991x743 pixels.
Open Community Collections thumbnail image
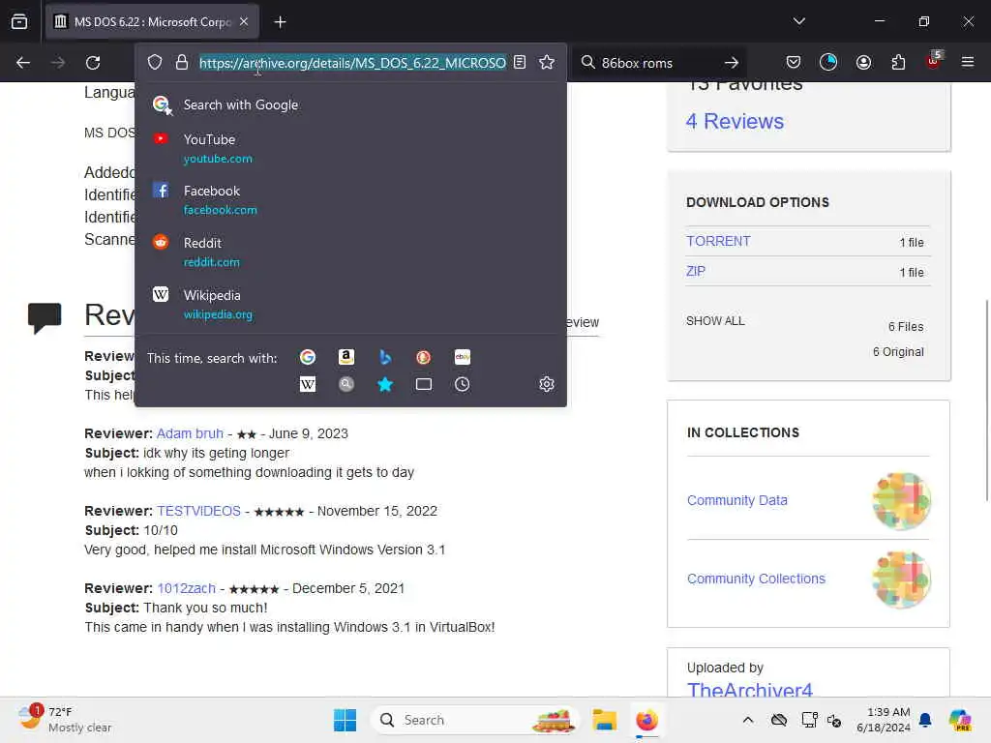[x=901, y=580]
